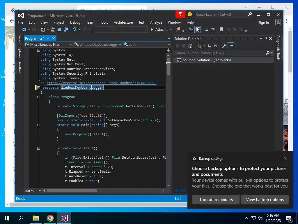Toggle Preview Selected Items in Solution Explorer

(x=231, y=46)
